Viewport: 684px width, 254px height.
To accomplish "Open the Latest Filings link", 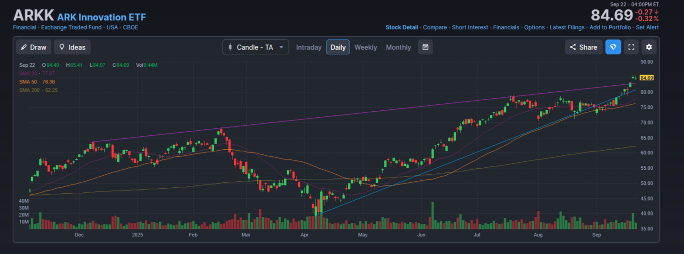I will [x=567, y=27].
